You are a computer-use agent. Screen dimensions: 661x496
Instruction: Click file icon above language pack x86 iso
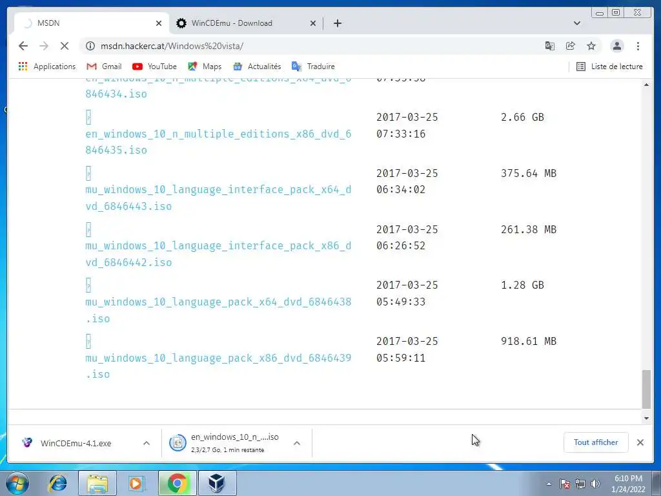tap(88, 341)
